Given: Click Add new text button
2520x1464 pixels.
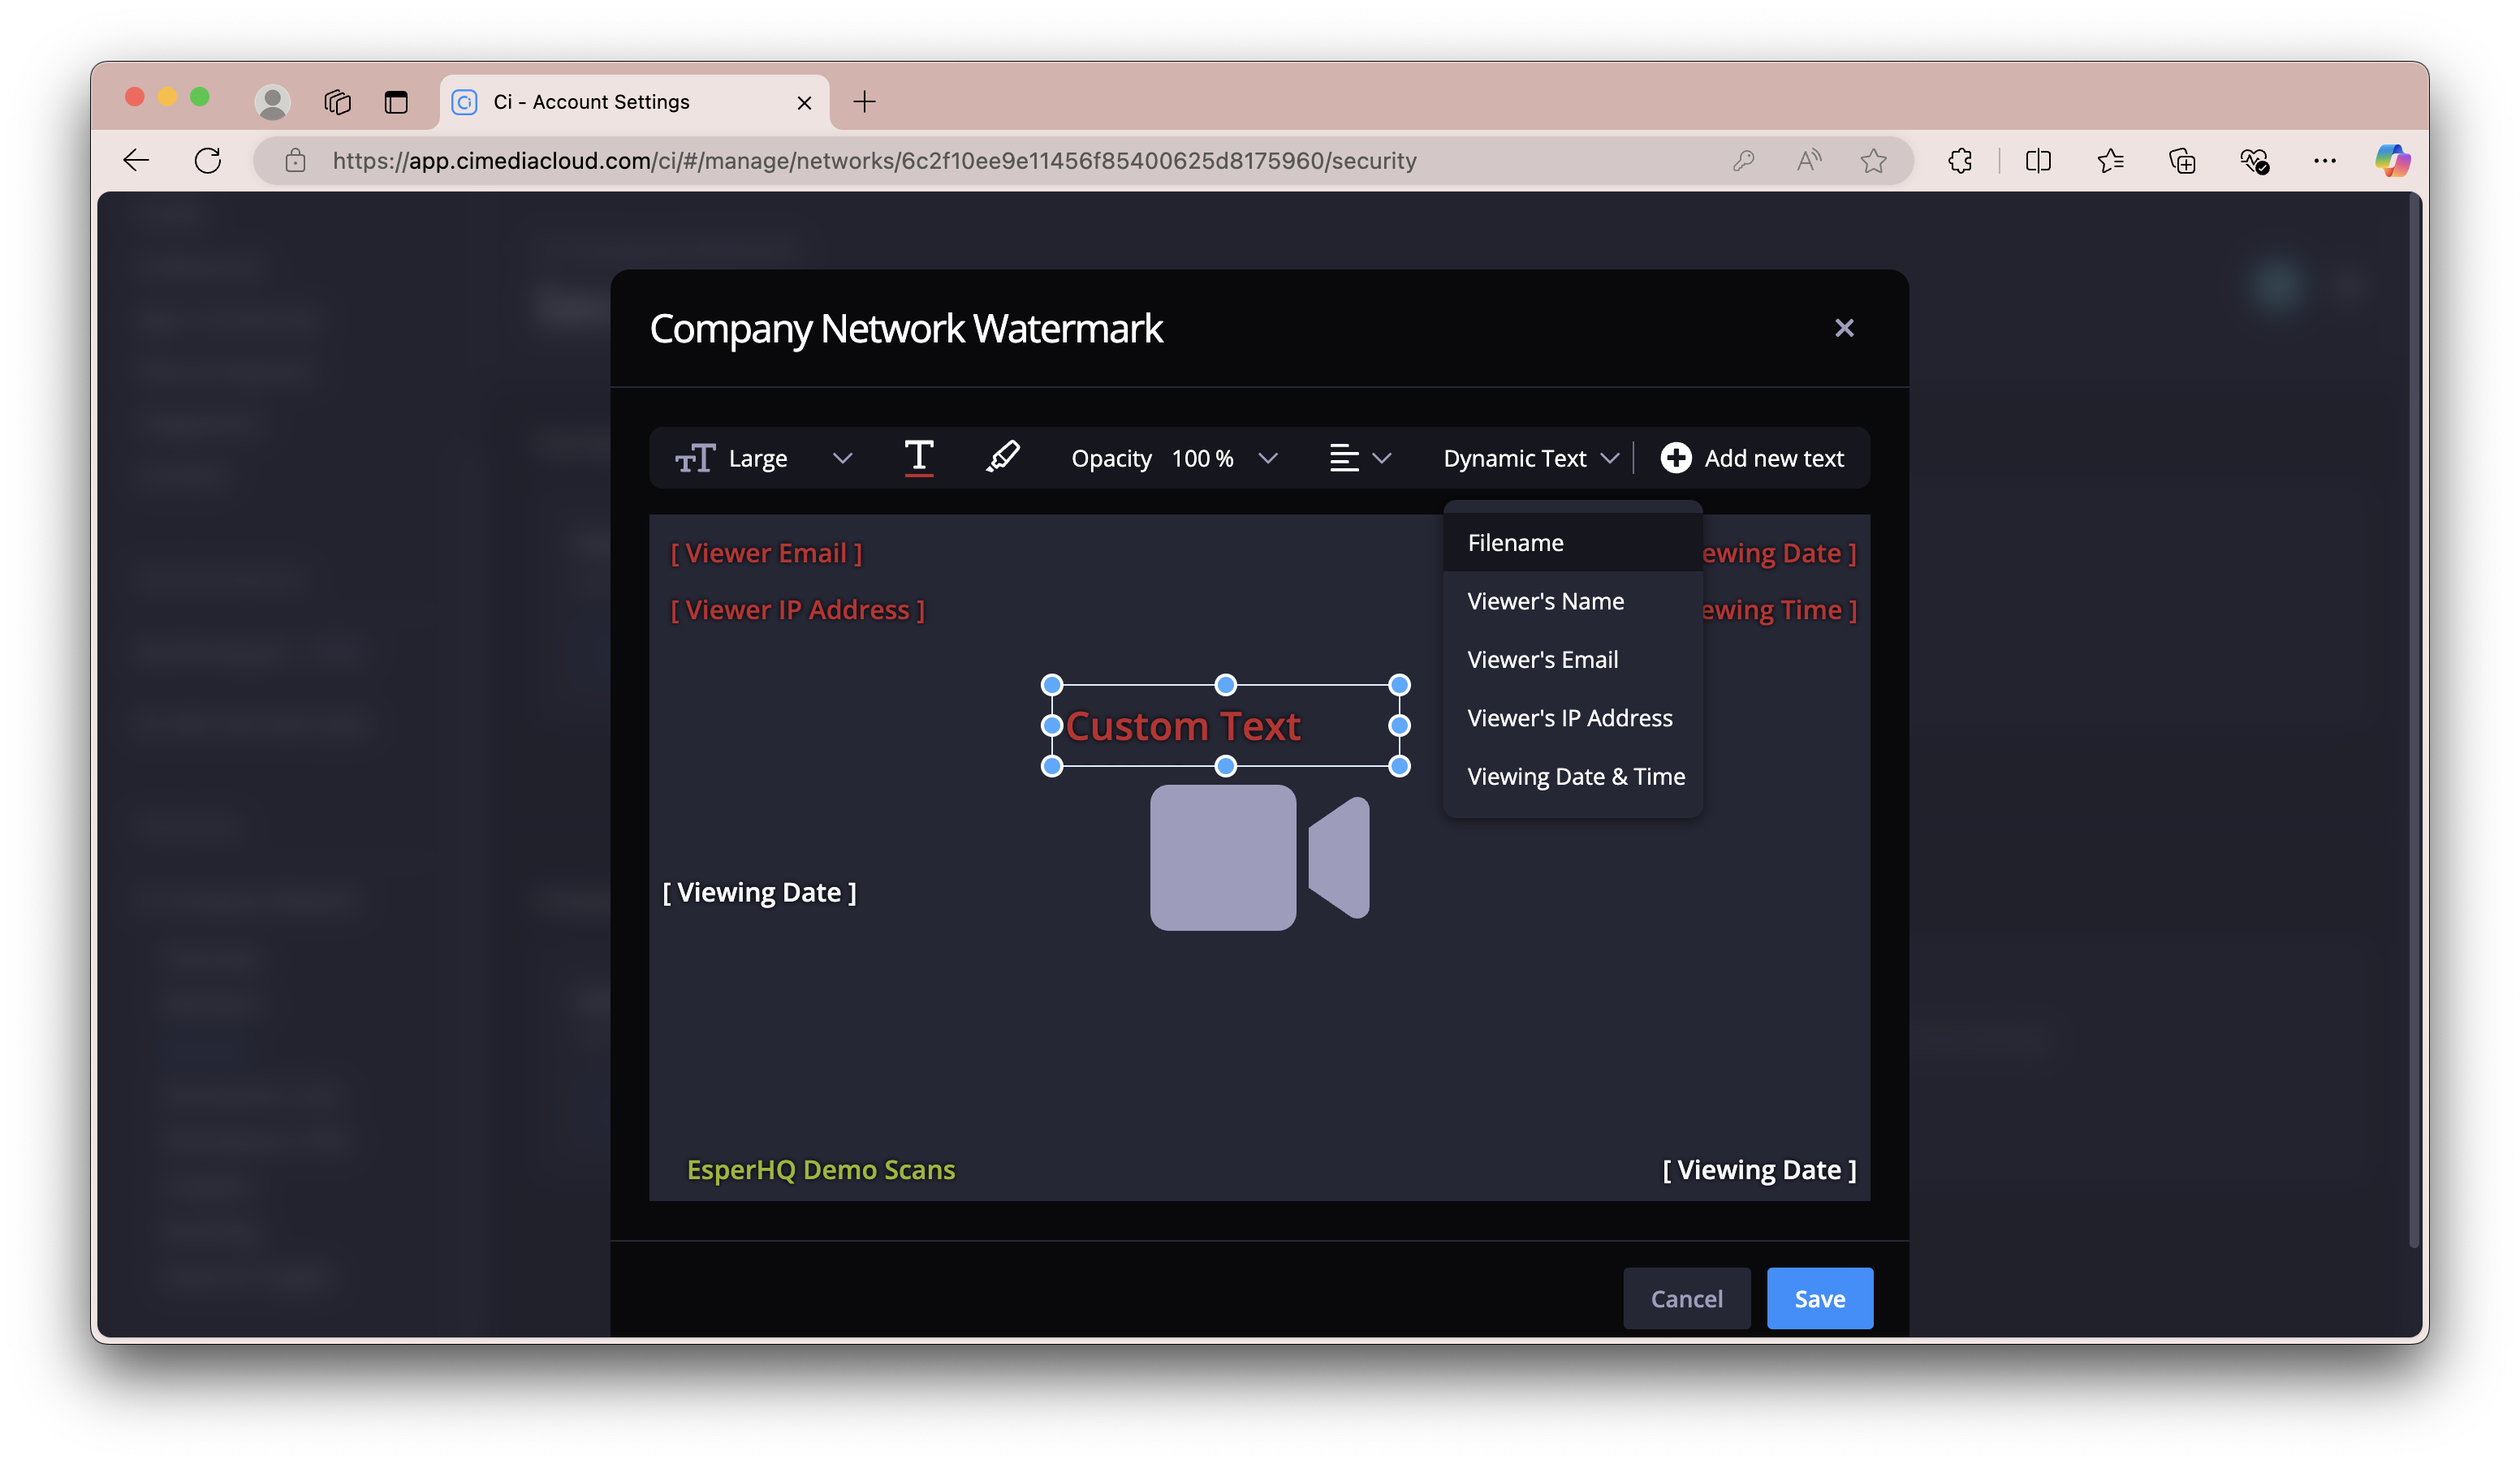Looking at the screenshot, I should click(1752, 458).
